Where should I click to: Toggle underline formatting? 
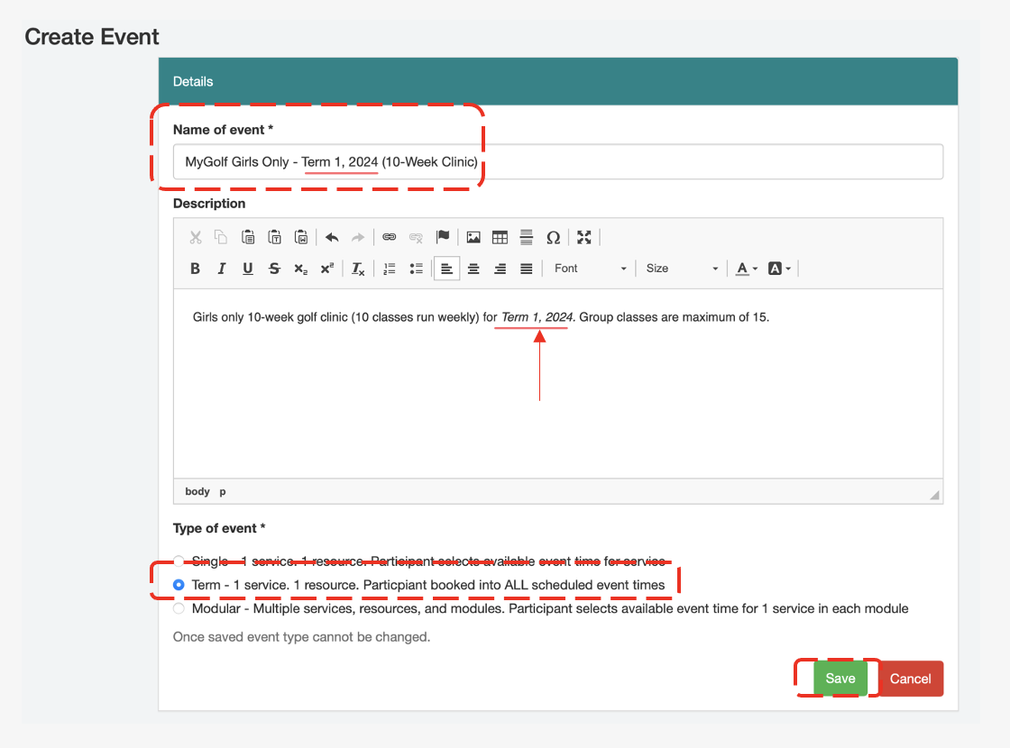click(247, 269)
